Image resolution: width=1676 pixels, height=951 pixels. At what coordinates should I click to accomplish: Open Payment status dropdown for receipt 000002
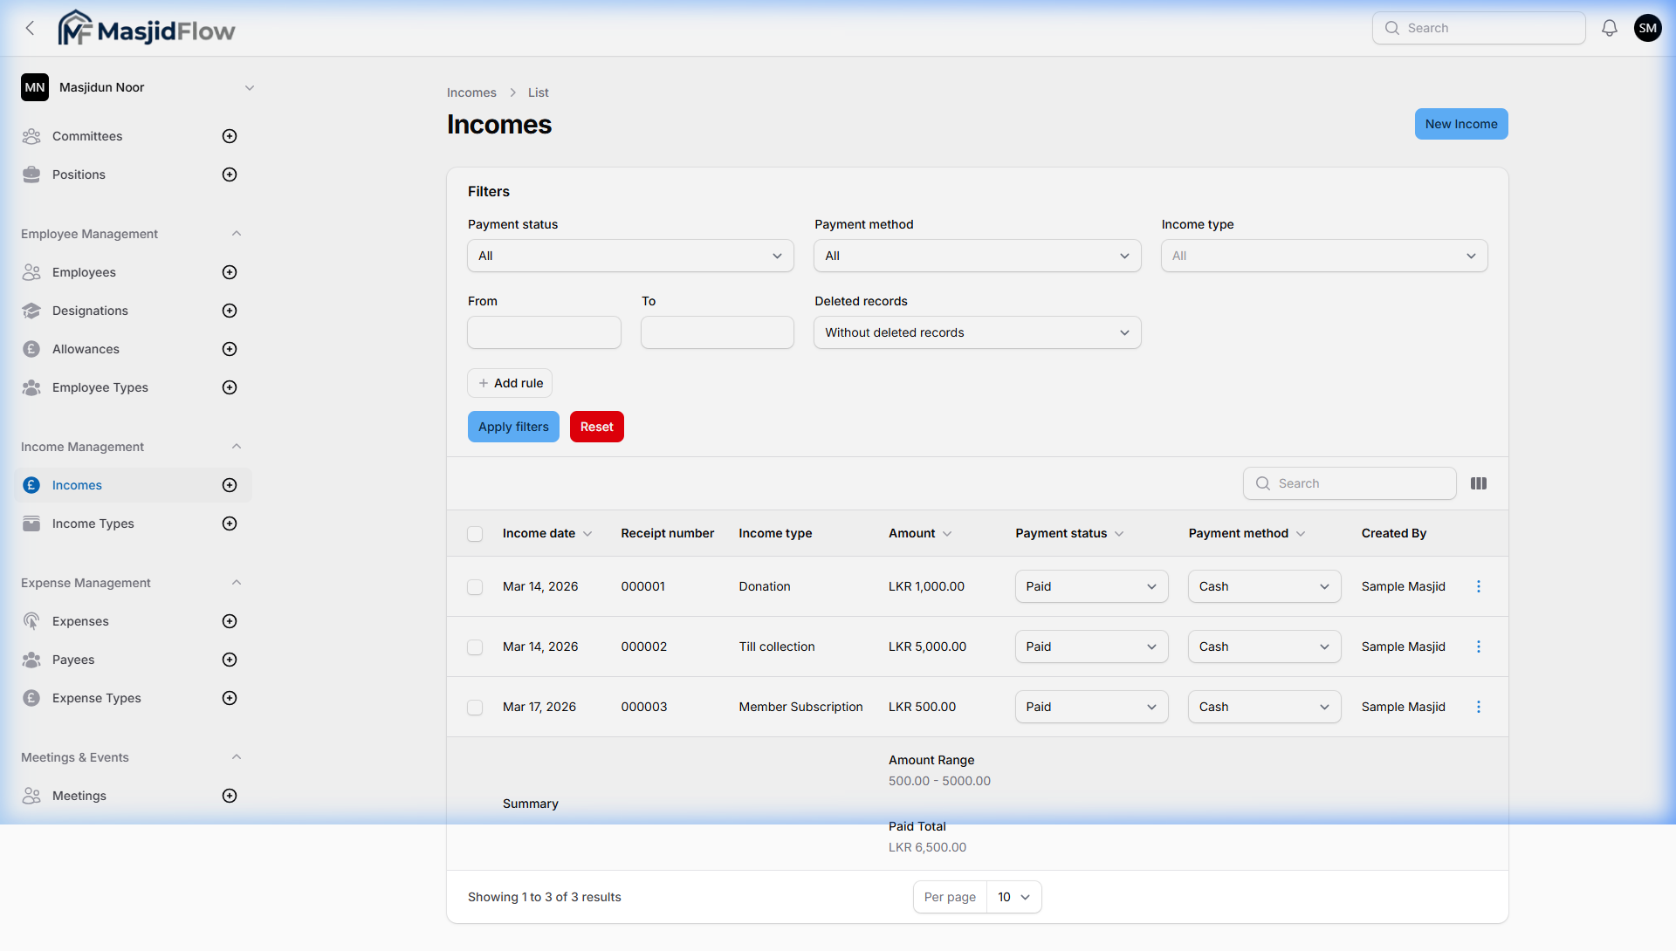pos(1091,647)
